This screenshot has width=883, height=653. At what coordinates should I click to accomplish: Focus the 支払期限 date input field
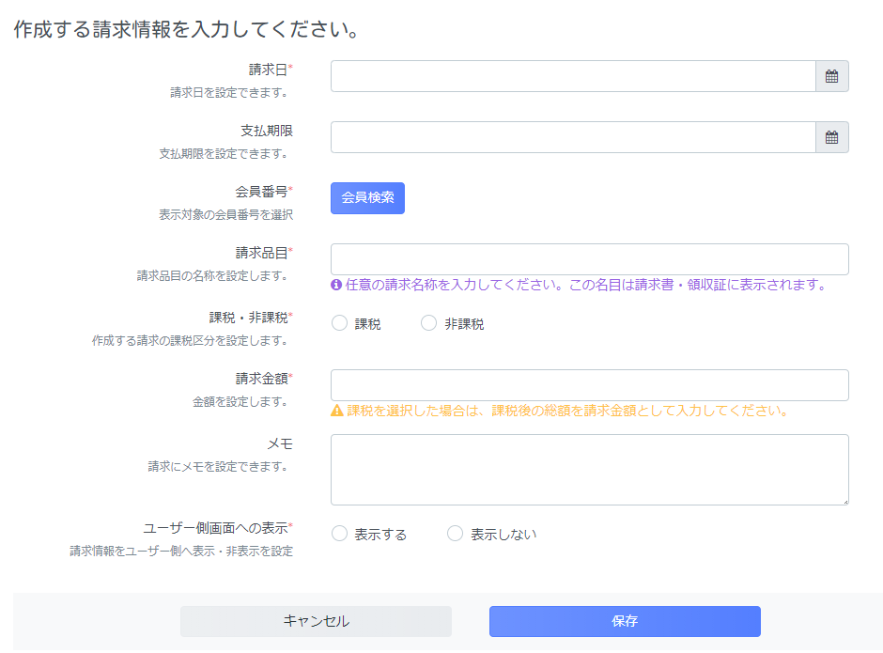[573, 137]
